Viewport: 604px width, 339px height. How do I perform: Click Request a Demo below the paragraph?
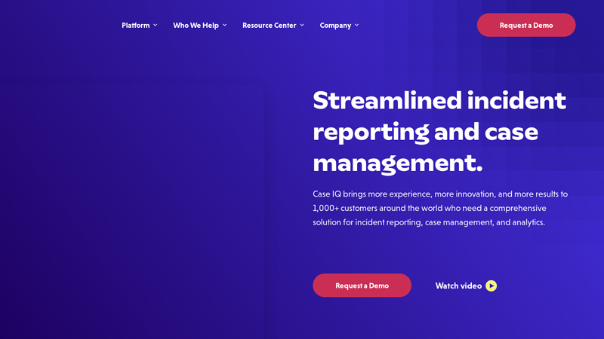click(362, 286)
